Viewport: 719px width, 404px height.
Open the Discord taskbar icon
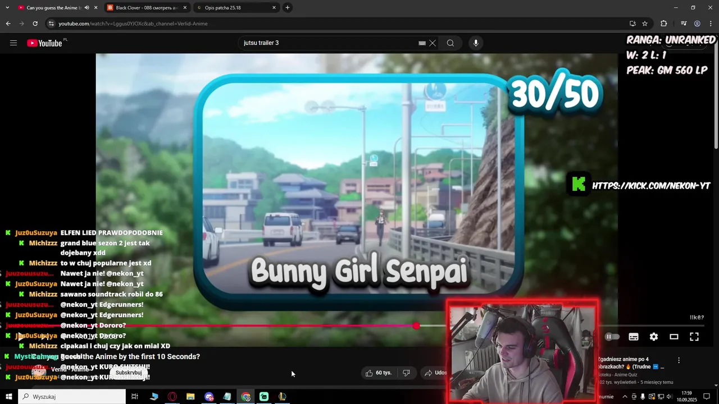209,397
